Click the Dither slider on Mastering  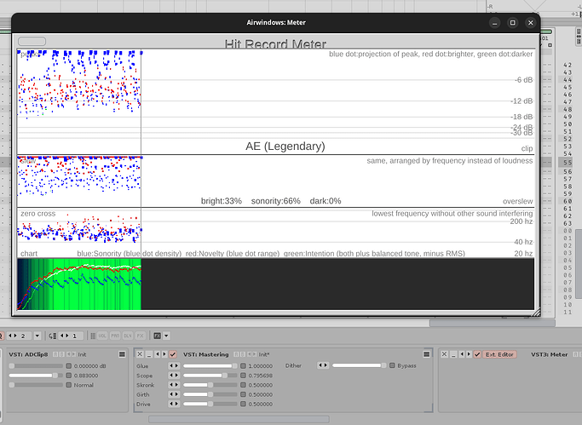tap(359, 365)
